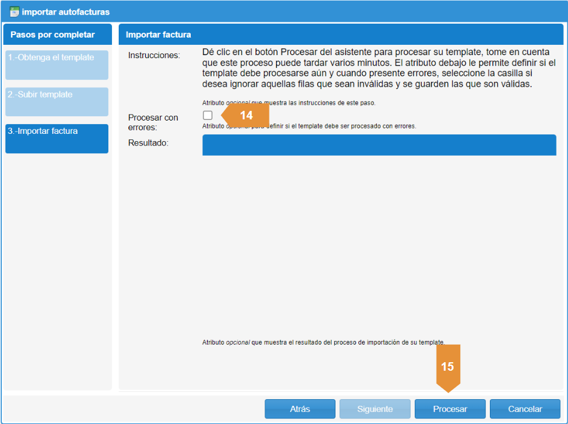
Task: Click the Resultado field label
Action: pyautogui.click(x=148, y=143)
